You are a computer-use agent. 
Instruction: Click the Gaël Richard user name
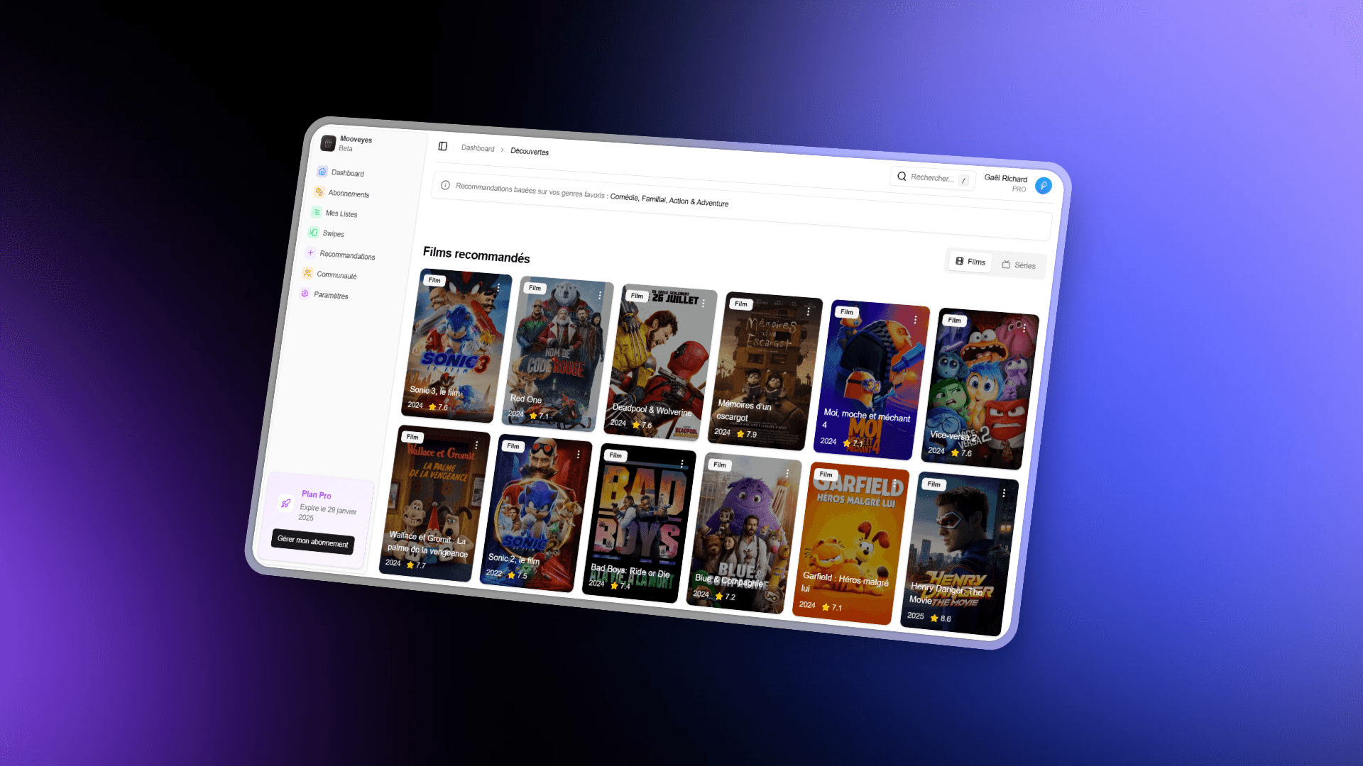1006,178
